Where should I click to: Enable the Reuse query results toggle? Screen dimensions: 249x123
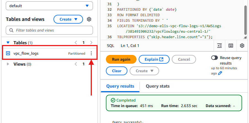point(215,58)
